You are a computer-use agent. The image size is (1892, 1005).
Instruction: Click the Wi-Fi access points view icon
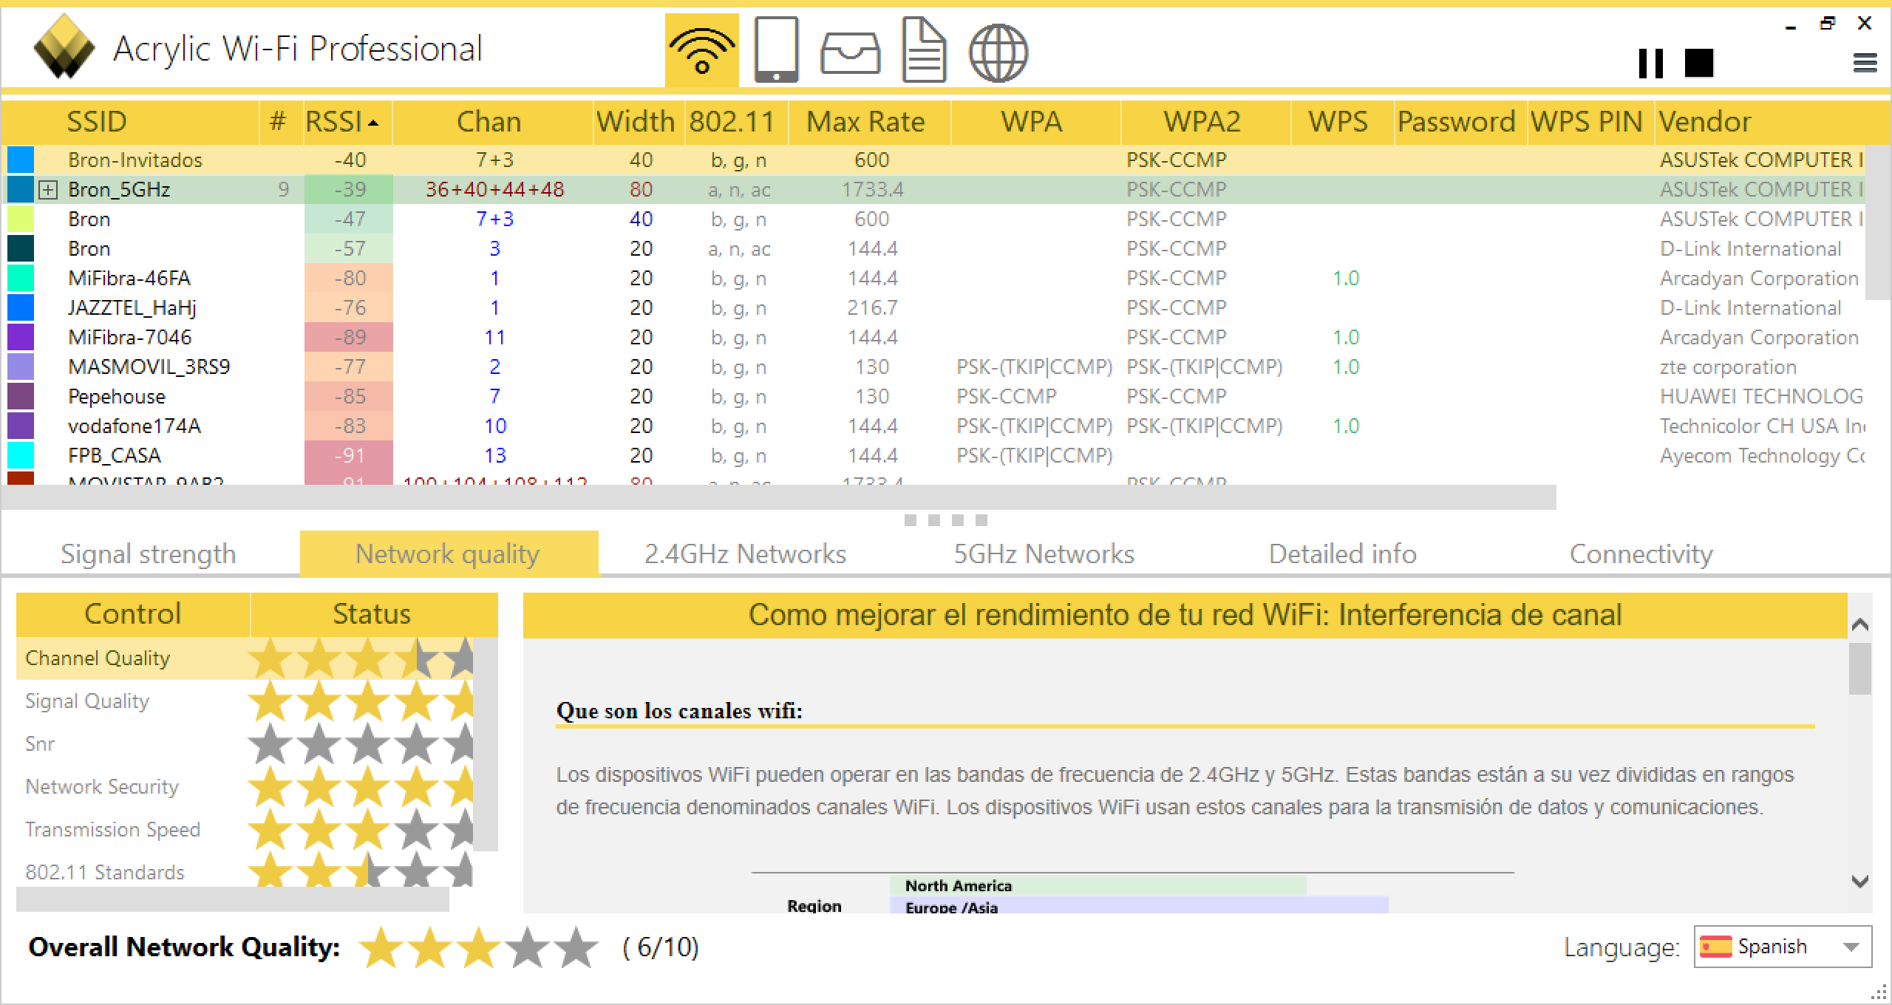click(x=701, y=50)
